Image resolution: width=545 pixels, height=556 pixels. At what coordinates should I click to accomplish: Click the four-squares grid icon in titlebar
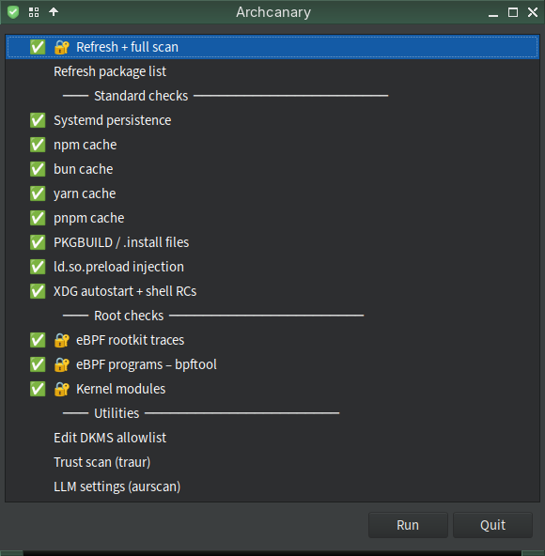tap(34, 12)
